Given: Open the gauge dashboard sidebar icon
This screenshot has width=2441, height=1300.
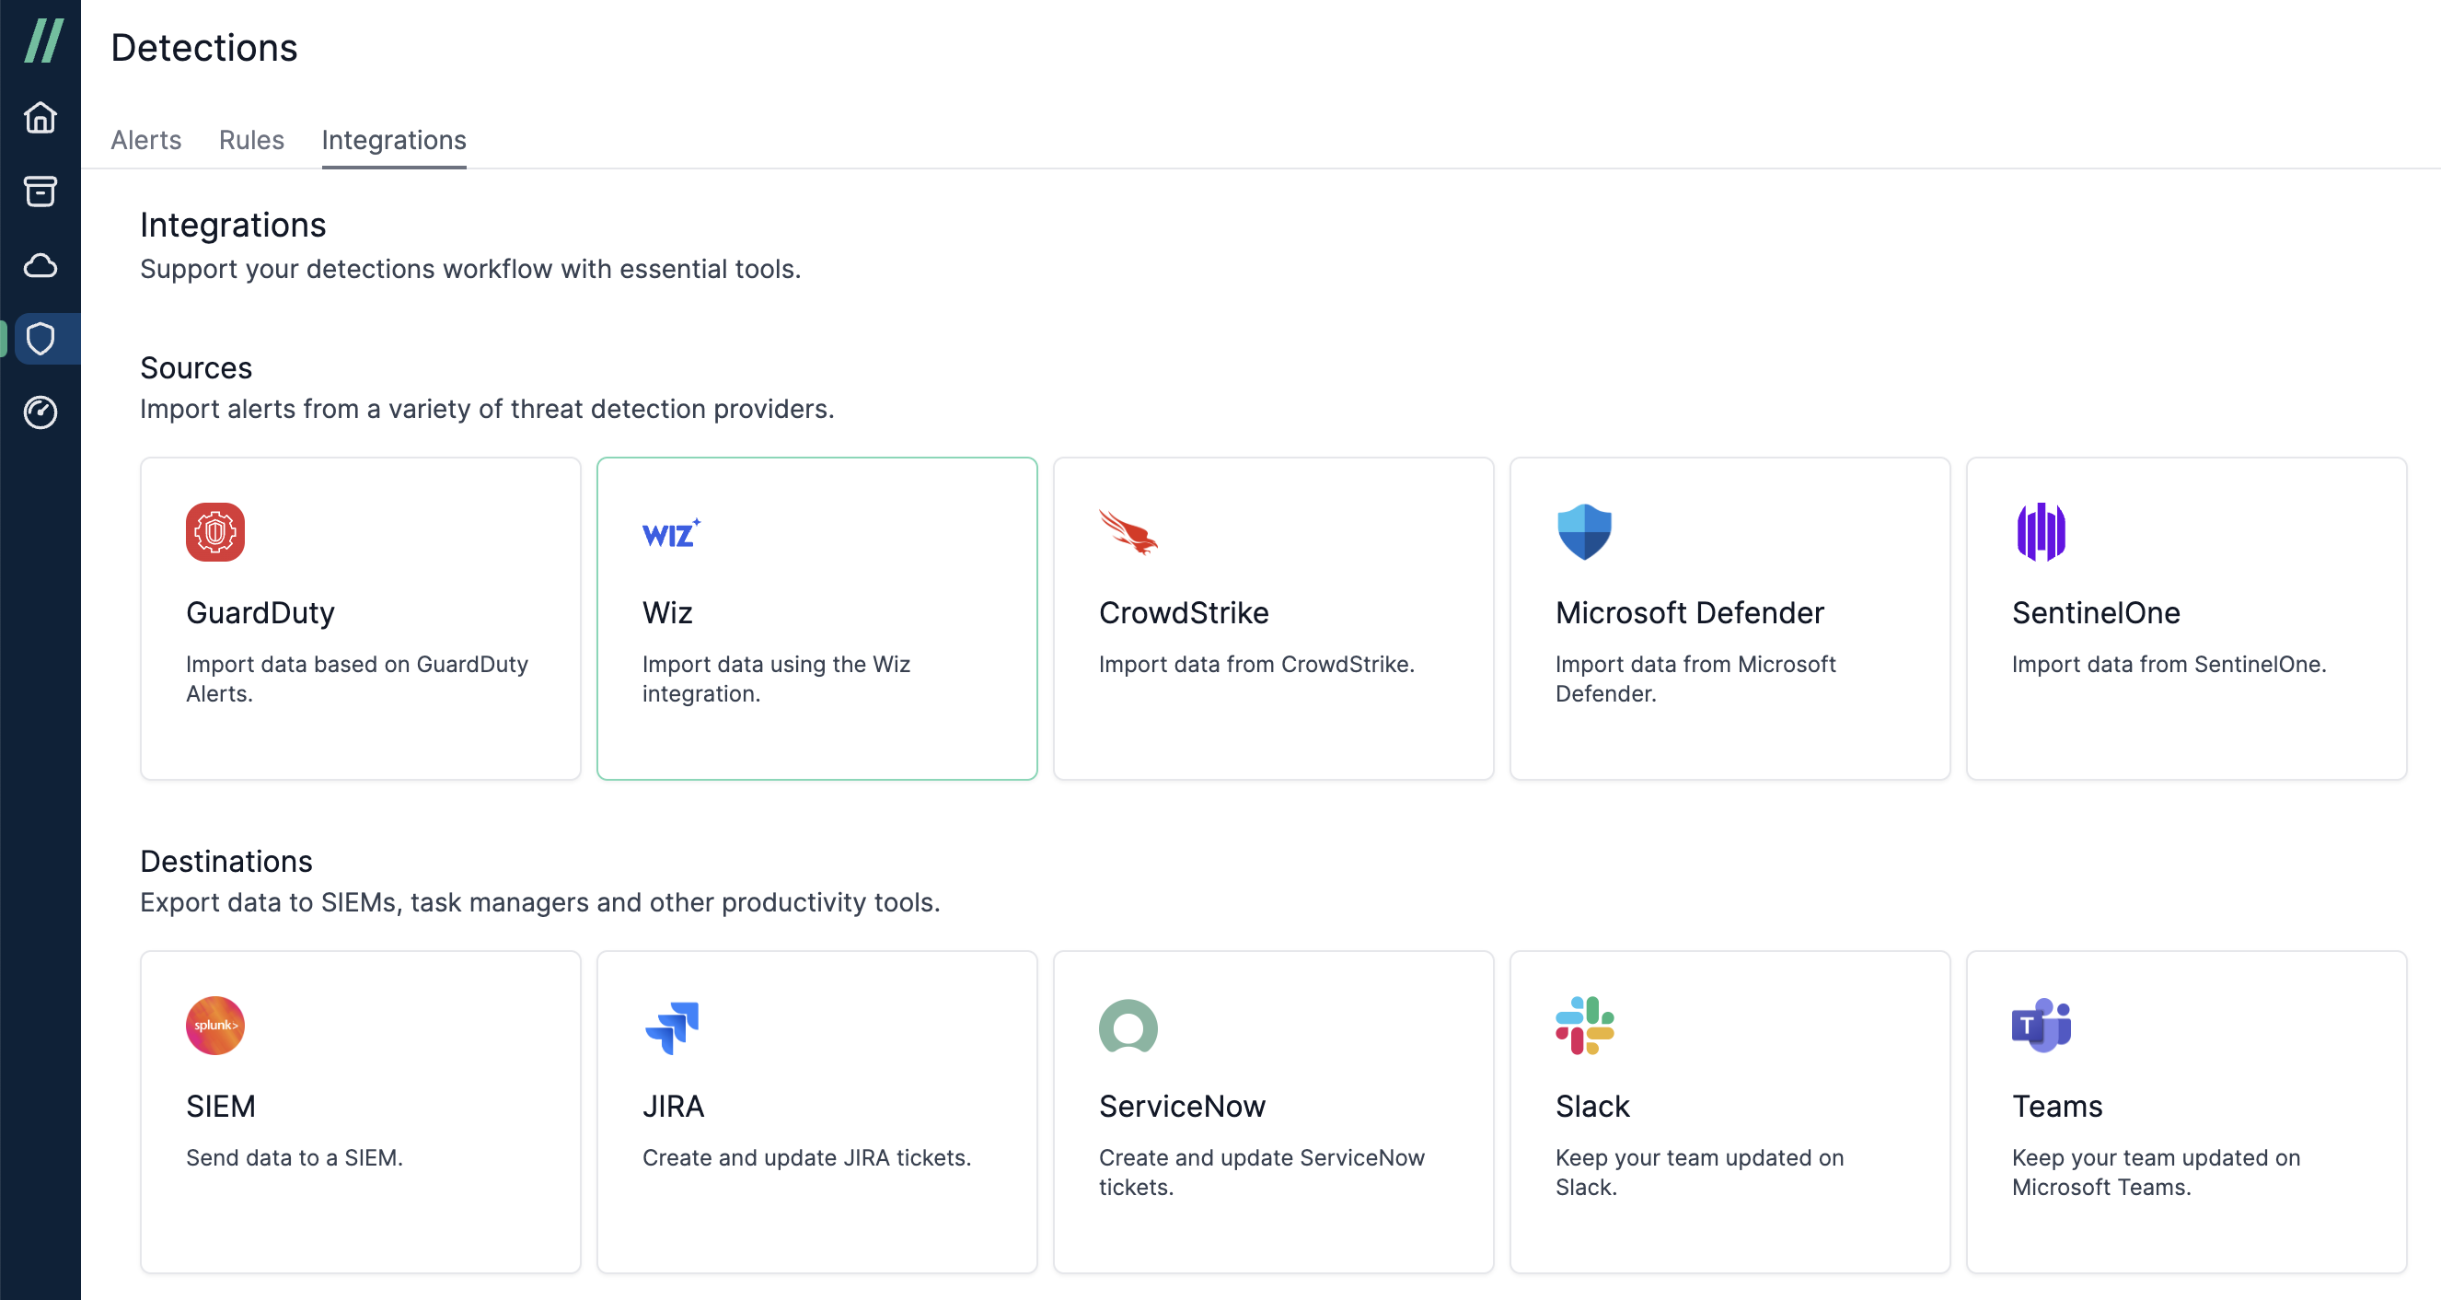Looking at the screenshot, I should point(40,412).
